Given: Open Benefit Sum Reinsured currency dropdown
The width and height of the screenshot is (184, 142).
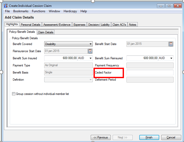Looking at the screenshot, I should point(171,58).
